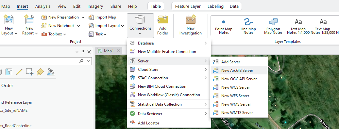Expand the Database submenu
The height and width of the screenshot is (129, 339).
tap(169, 43)
